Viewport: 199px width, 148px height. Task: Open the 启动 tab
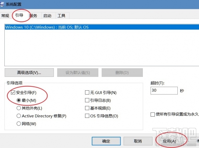tap(47, 16)
